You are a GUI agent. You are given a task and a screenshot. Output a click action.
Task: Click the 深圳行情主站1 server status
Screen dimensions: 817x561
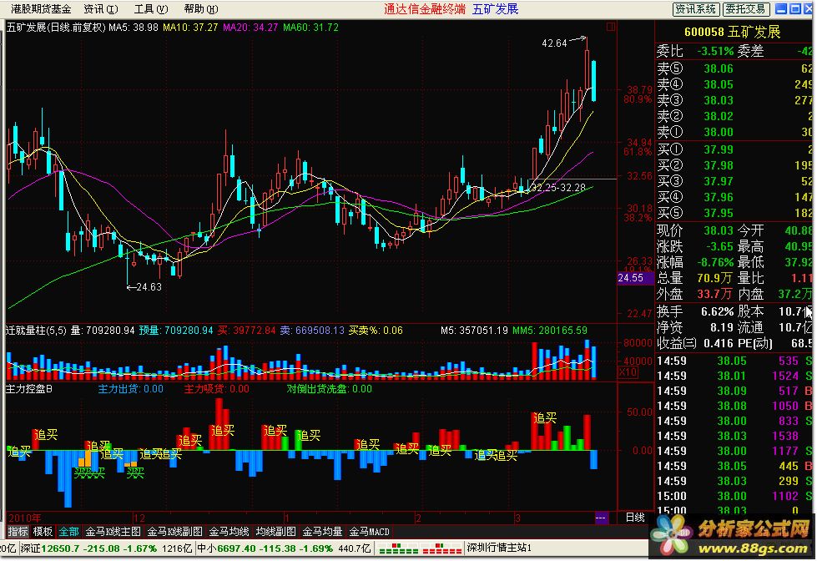(499, 548)
